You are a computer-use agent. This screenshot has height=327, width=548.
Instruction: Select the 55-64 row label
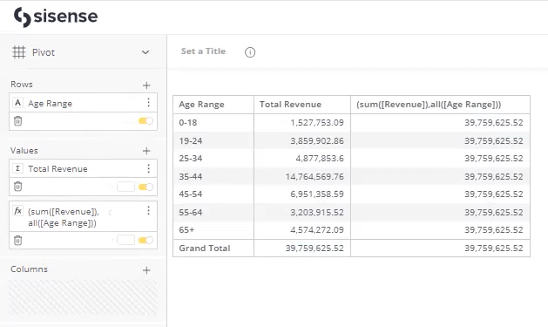[x=191, y=212]
